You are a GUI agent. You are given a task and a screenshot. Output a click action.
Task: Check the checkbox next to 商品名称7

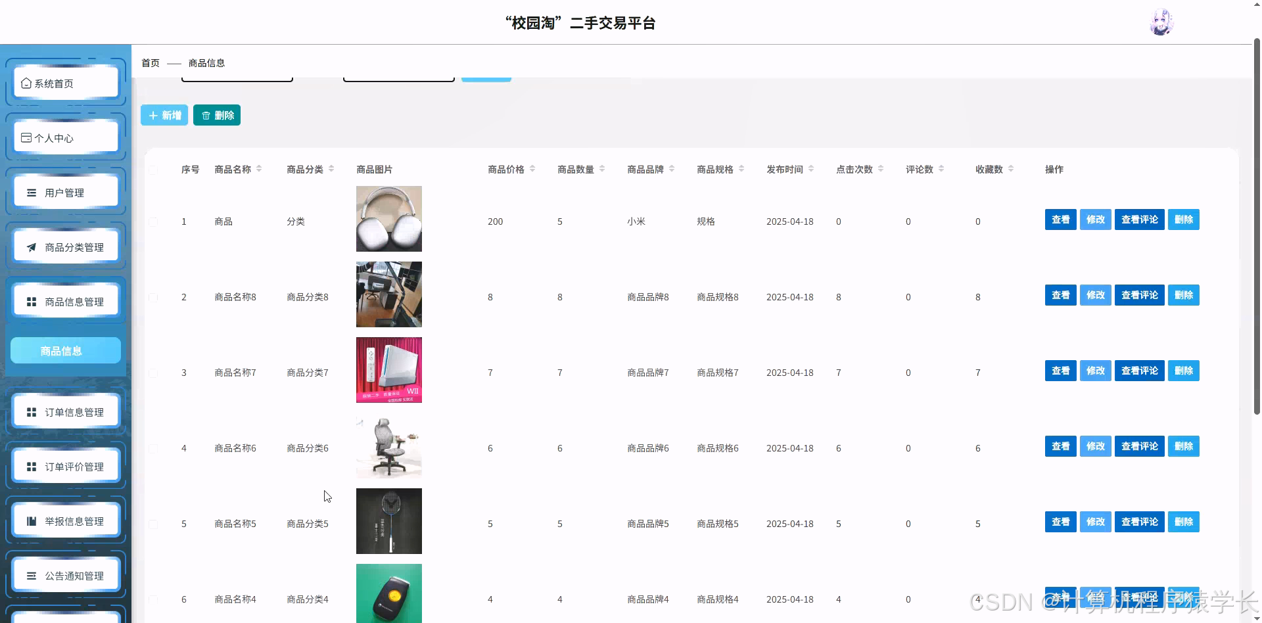pyautogui.click(x=154, y=373)
